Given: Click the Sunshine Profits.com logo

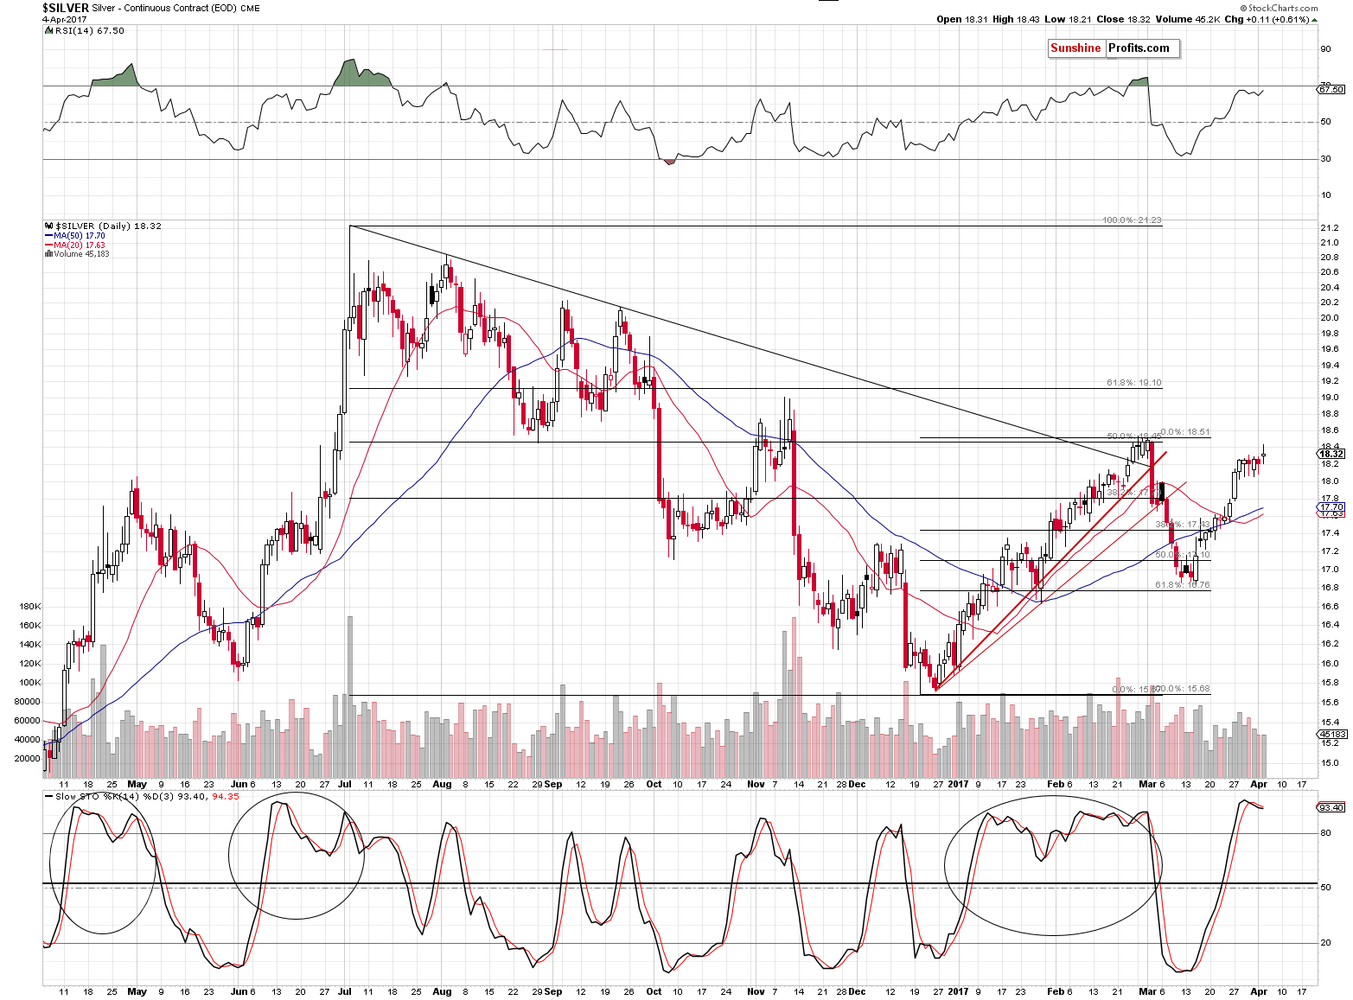Looking at the screenshot, I should 1114,48.
